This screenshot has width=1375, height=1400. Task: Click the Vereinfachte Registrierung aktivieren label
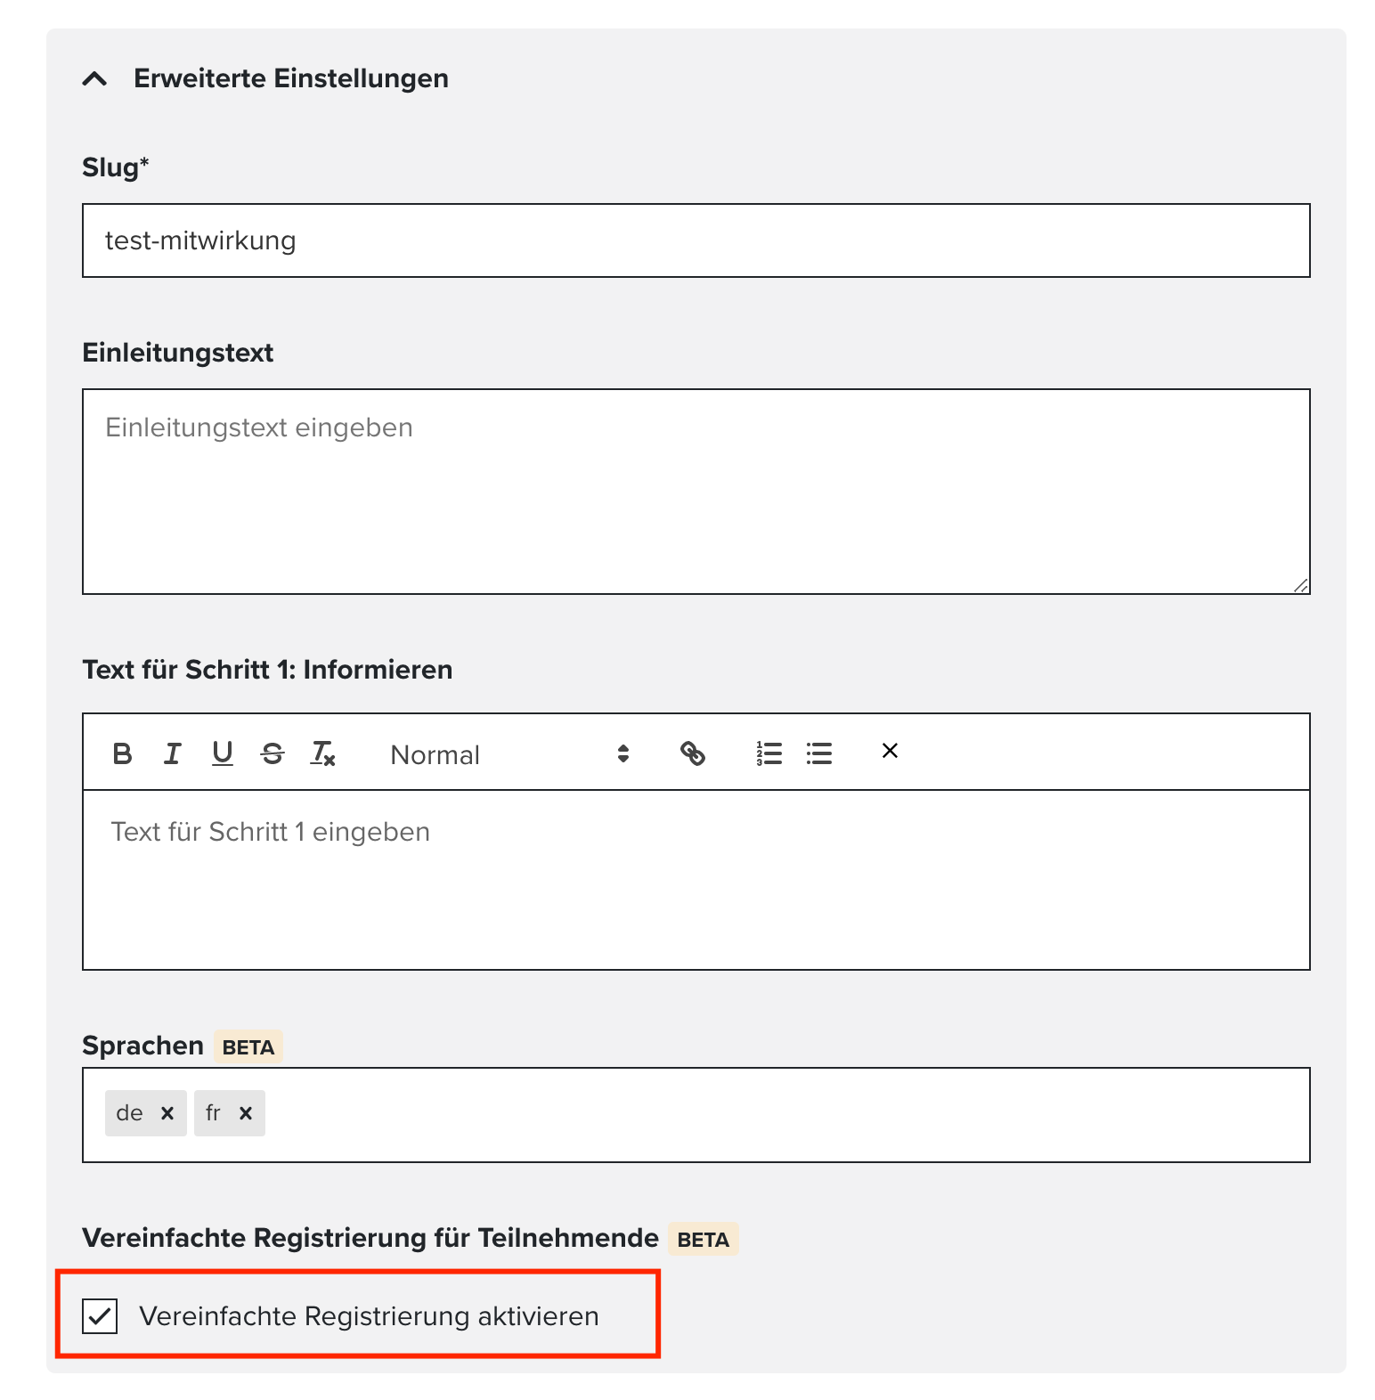(369, 1316)
